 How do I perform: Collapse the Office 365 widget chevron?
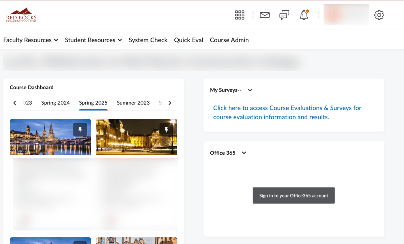tap(244, 153)
